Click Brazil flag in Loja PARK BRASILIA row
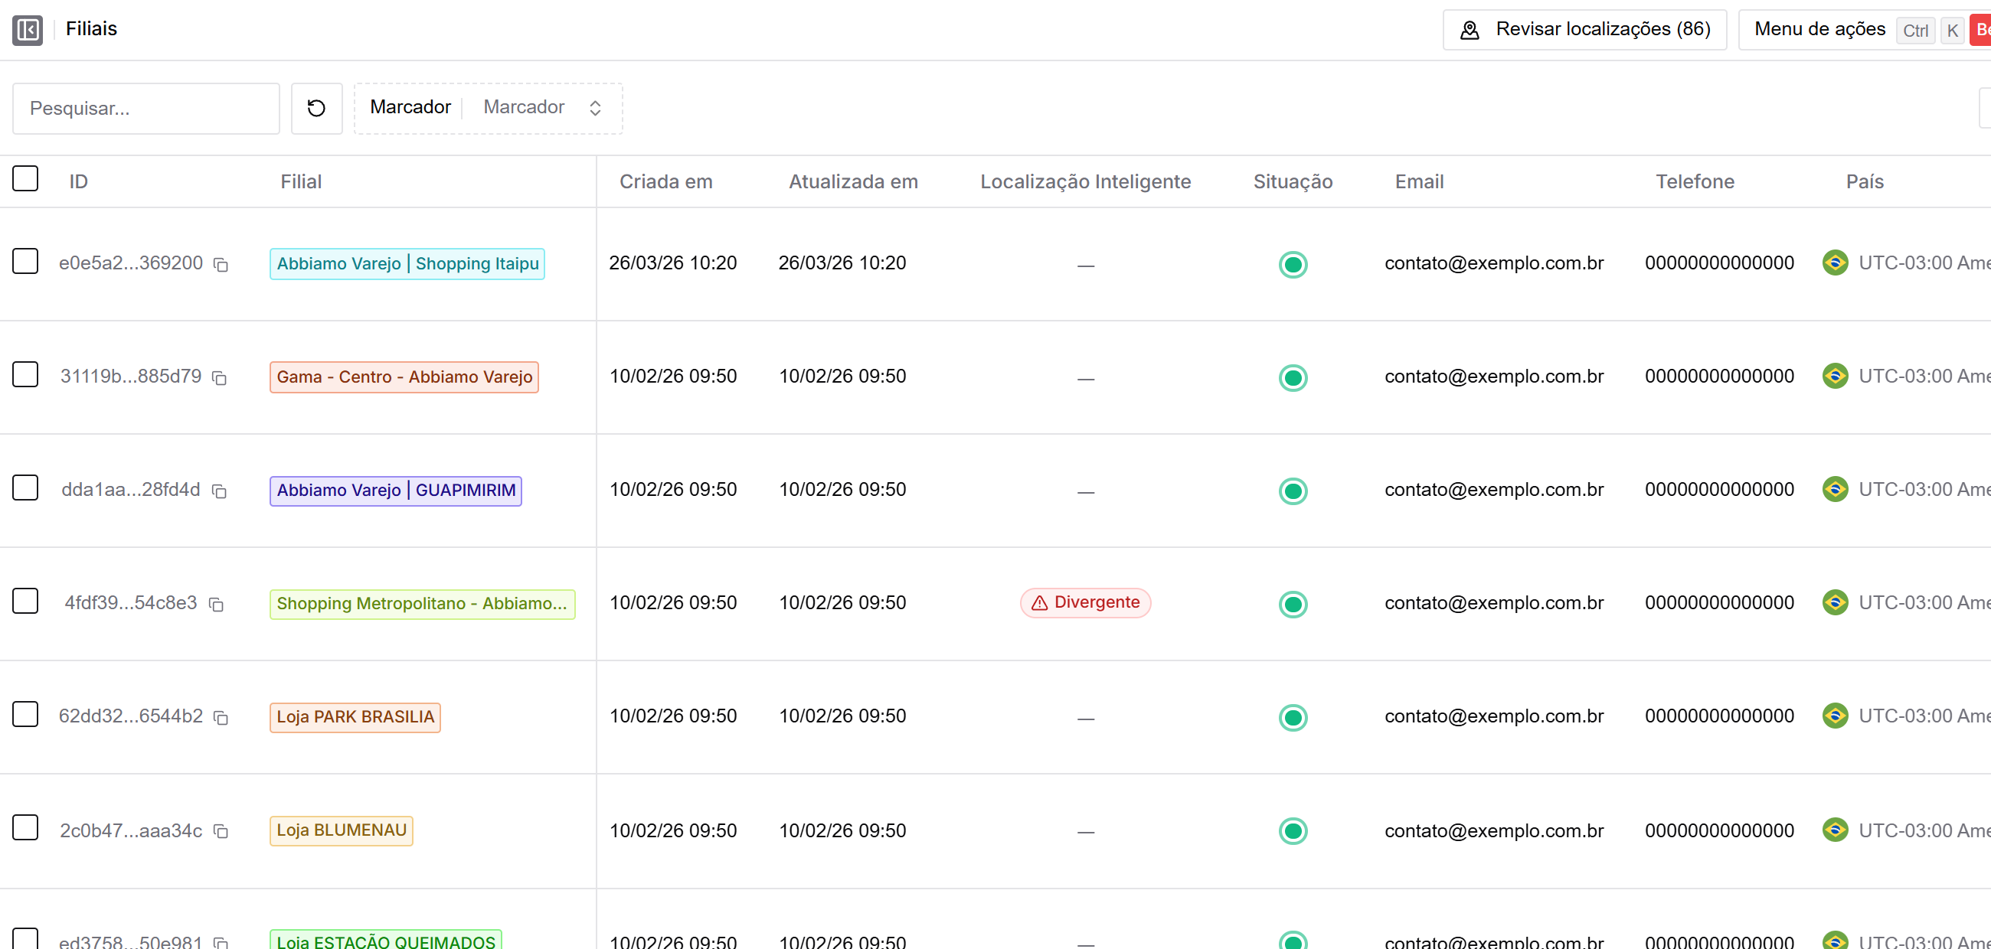This screenshot has width=1991, height=949. pyautogui.click(x=1835, y=716)
